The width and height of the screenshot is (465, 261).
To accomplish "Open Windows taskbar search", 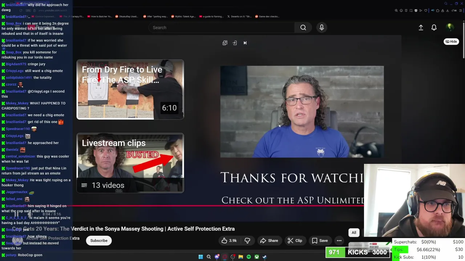I will 209,257.
